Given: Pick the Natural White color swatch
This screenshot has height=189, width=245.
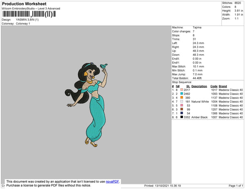Looking at the screenshot, I should [x=182, y=101].
